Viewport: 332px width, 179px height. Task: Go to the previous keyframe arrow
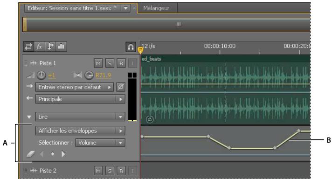[x=42, y=154]
